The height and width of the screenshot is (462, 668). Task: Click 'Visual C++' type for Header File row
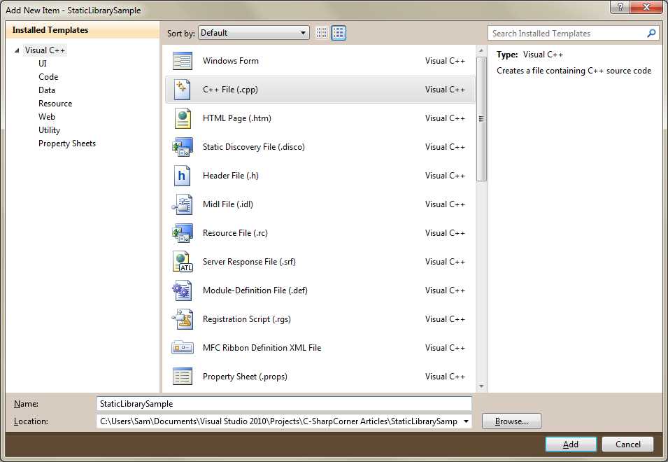pyautogui.click(x=445, y=176)
